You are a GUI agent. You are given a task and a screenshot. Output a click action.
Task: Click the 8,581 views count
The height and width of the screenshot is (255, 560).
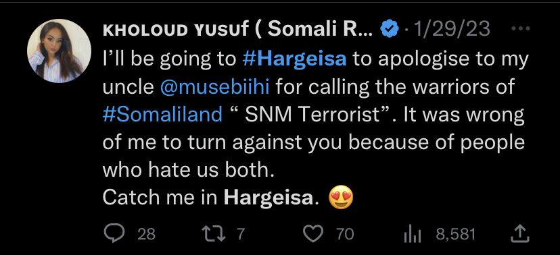456,234
